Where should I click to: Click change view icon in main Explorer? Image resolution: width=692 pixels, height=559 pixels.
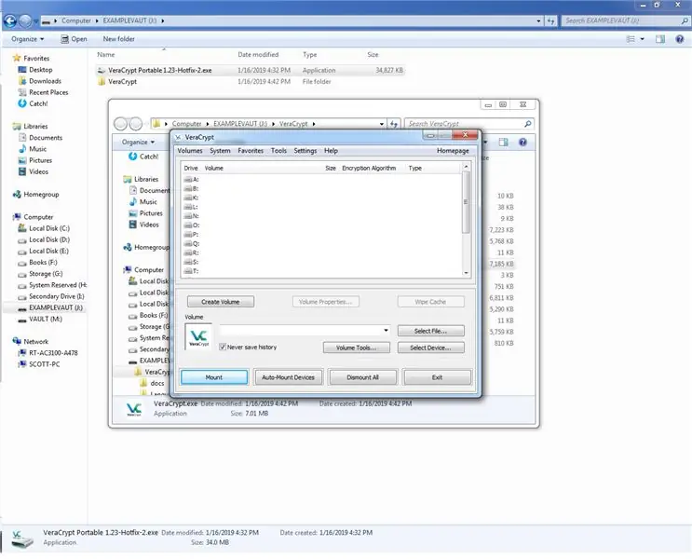click(631, 39)
